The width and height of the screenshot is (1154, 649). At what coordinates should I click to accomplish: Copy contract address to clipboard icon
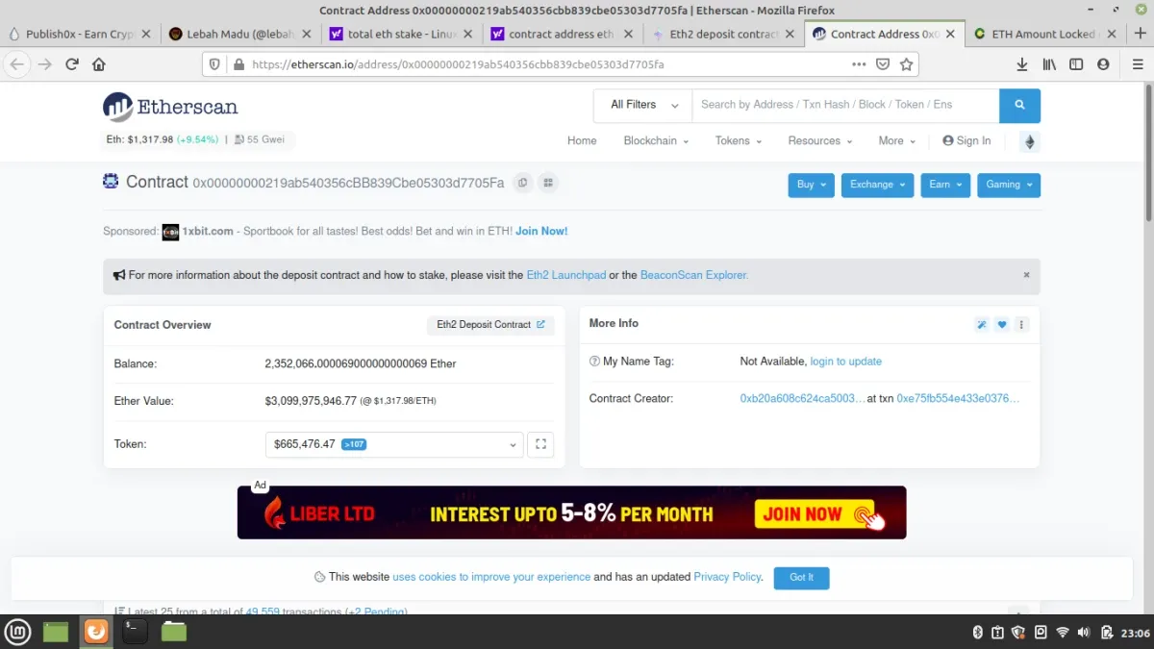click(522, 183)
